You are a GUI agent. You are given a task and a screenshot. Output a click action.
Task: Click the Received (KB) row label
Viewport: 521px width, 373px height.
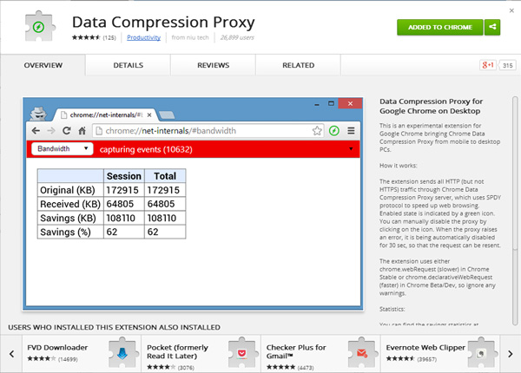coord(70,204)
